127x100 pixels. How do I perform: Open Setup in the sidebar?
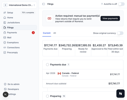pyautogui.click(x=19, y=13)
